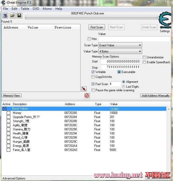Open the File menu
Viewport: 173px width, 181px height.
pos(5,9)
